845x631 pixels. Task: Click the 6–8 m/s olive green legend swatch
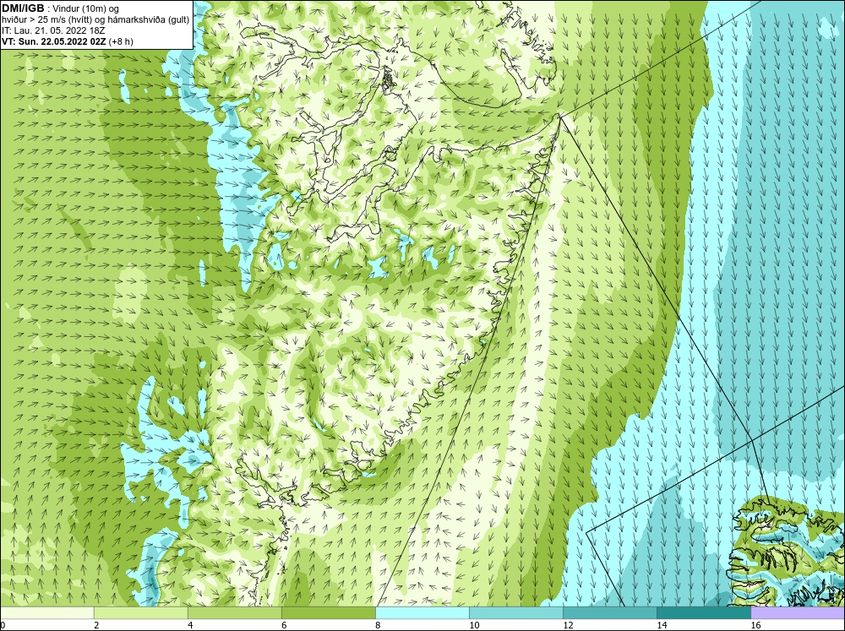tap(329, 613)
